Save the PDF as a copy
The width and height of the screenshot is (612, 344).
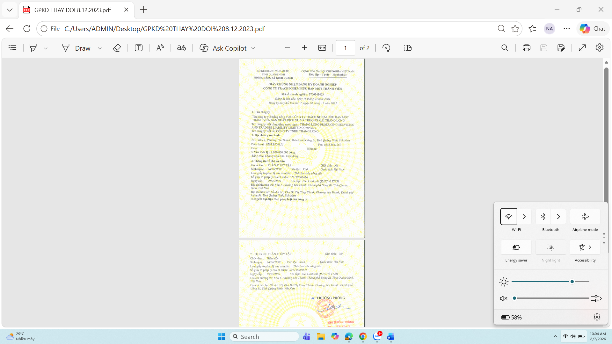point(561,48)
